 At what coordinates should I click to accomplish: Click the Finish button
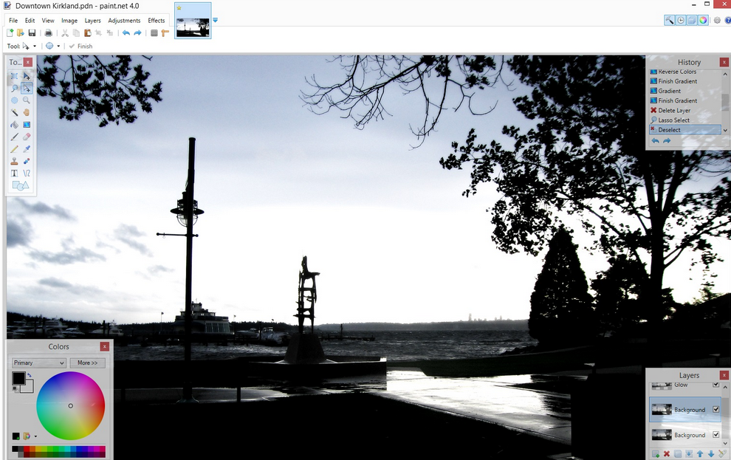[80, 46]
